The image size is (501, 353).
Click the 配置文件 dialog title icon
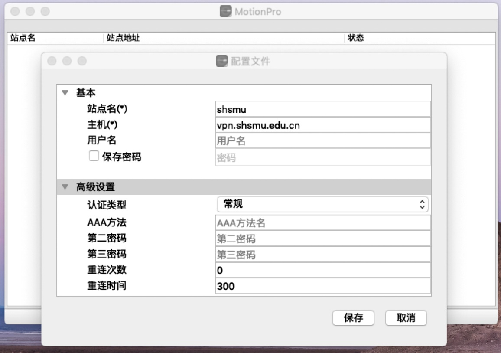coord(222,61)
